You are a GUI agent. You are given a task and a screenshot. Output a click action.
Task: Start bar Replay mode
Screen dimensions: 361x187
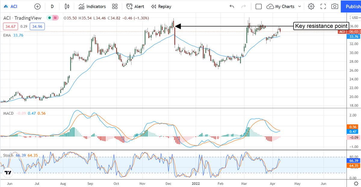tap(161, 6)
